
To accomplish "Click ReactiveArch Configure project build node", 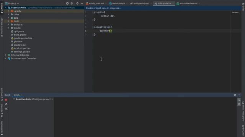I will [33, 99].
